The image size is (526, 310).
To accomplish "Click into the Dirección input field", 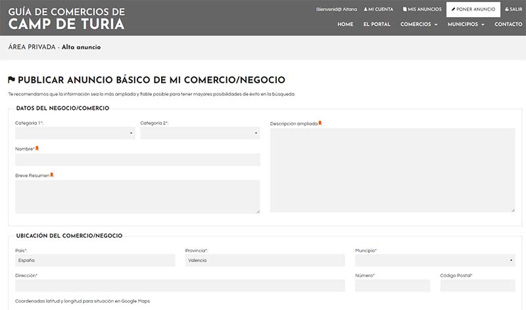I will coord(179,285).
